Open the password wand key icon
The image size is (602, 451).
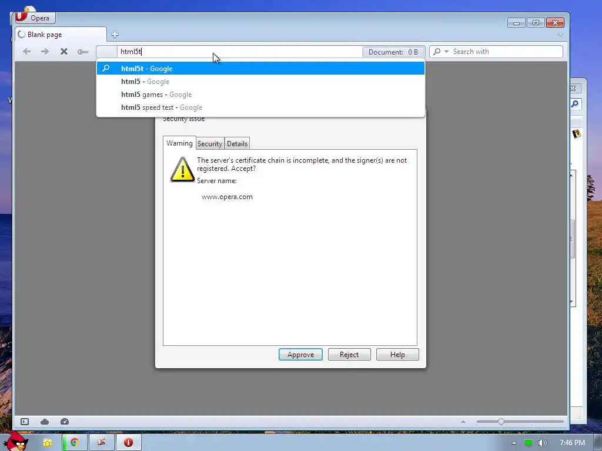pyautogui.click(x=83, y=52)
